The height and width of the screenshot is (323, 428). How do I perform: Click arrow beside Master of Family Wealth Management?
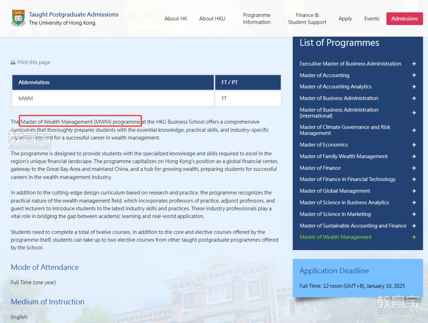[x=414, y=156]
